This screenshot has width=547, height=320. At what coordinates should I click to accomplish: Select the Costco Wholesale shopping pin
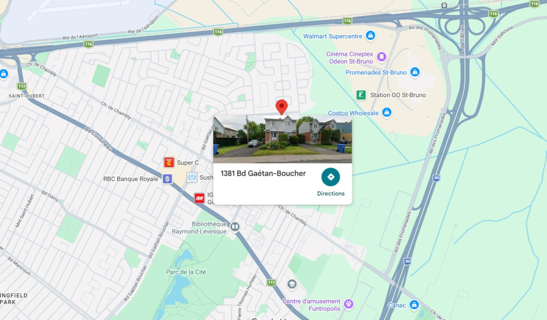pos(387,112)
